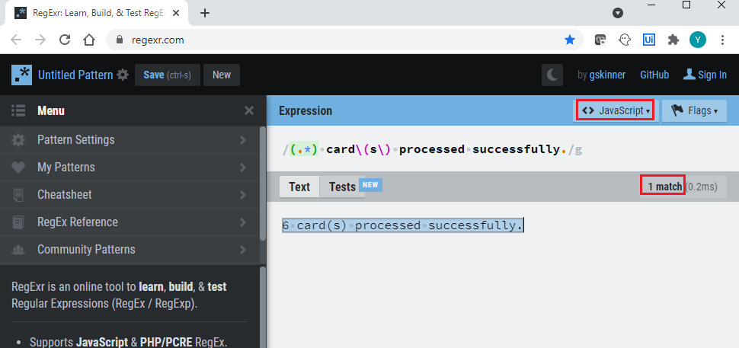Click the regexr.com address bar
Image resolution: width=739 pixels, height=348 pixels.
[335, 40]
